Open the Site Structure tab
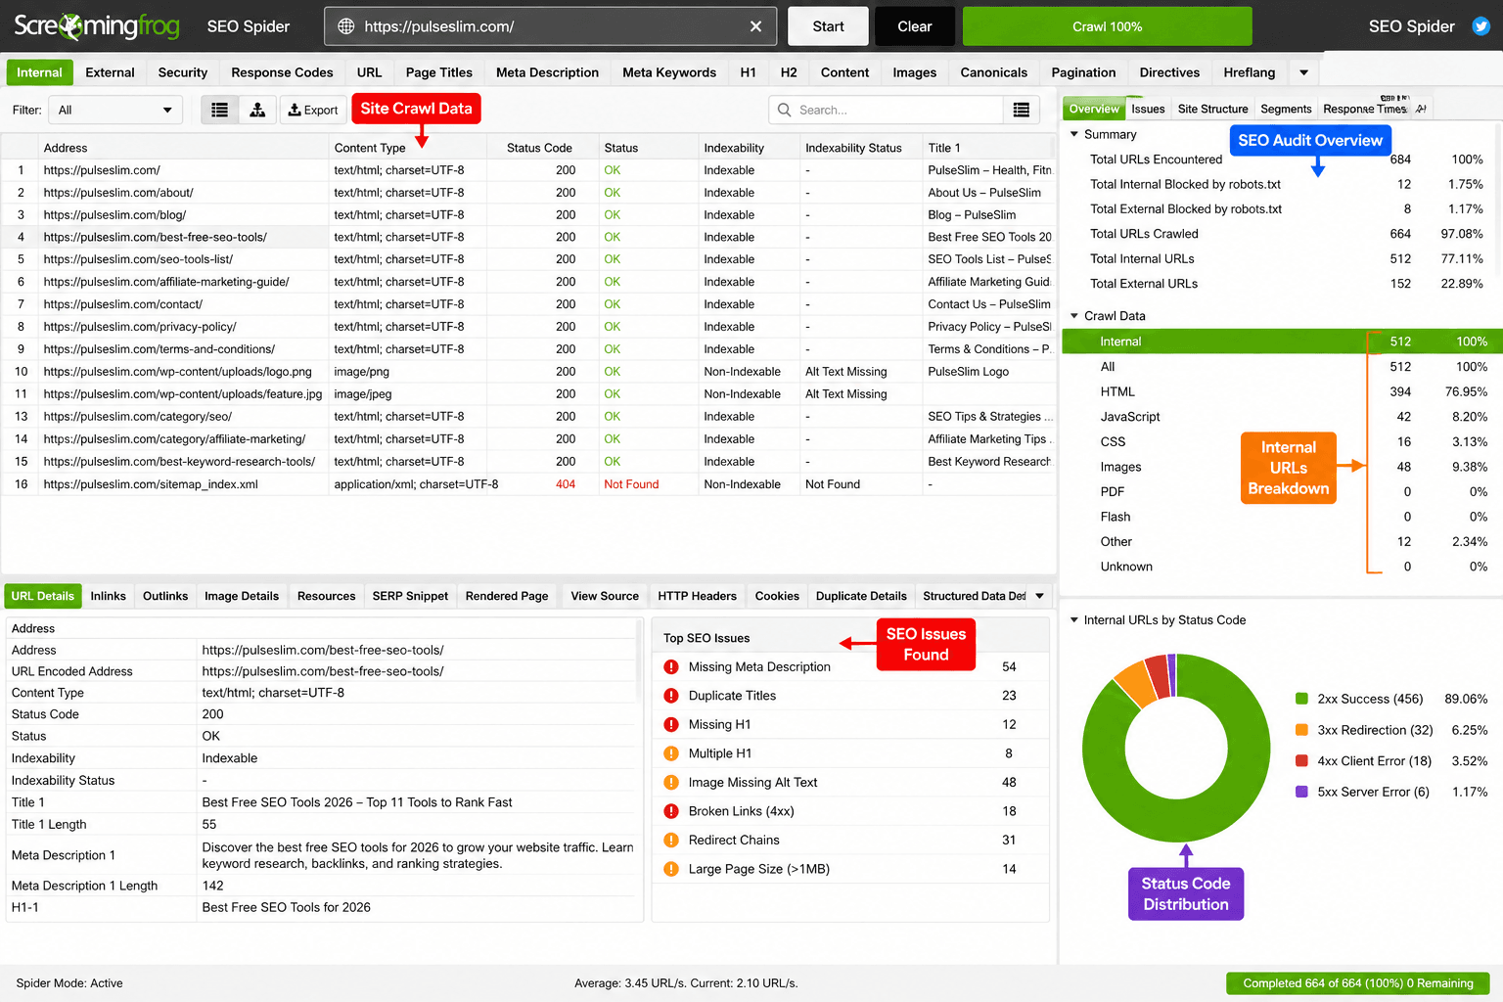Image resolution: width=1503 pixels, height=1002 pixels. [1212, 109]
